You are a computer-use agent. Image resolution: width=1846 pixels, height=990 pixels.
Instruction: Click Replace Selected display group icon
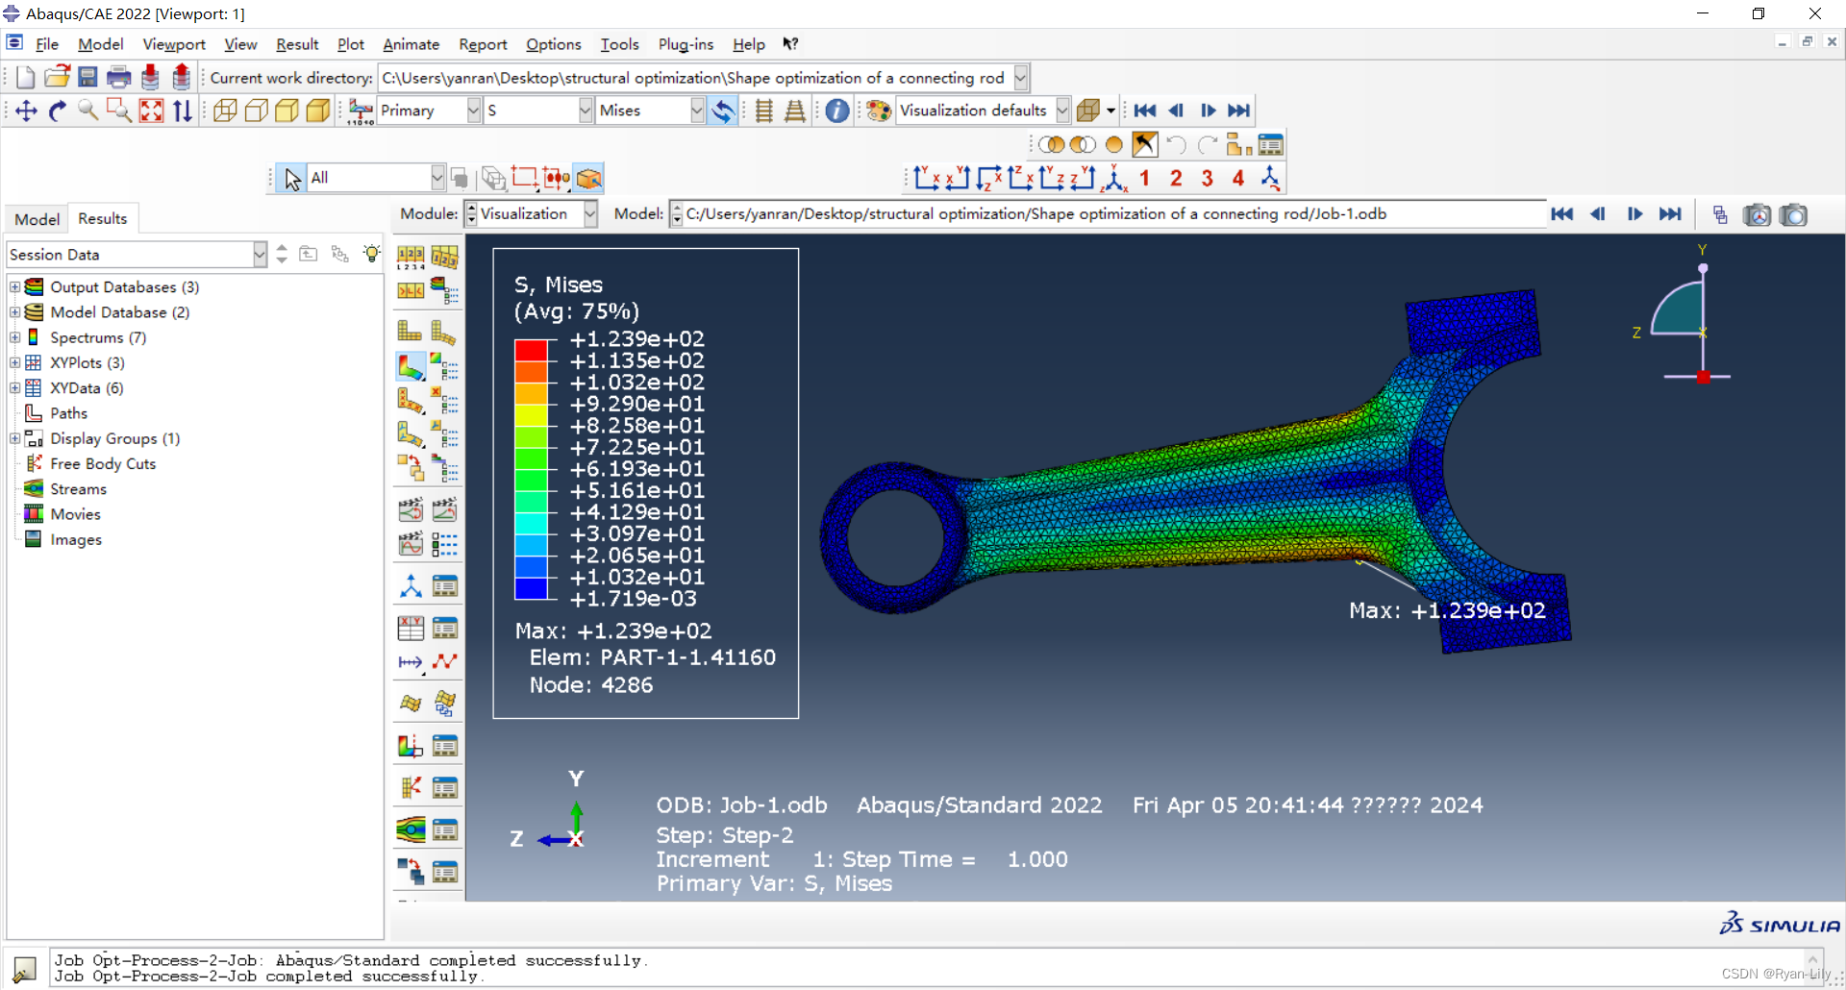tap(1052, 144)
